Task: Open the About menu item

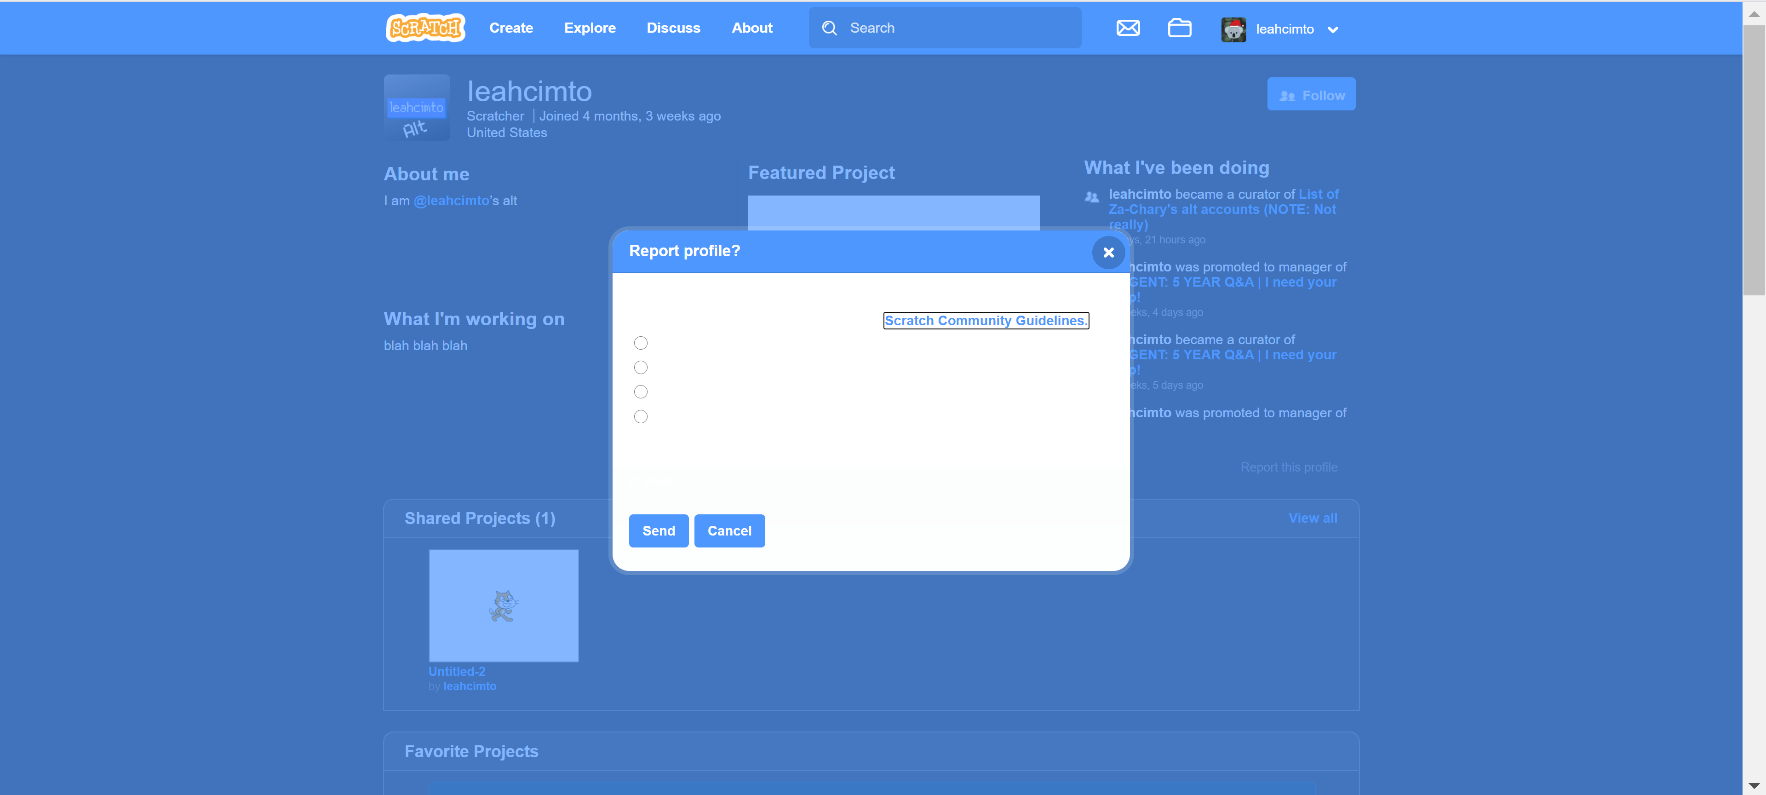Action: point(751,28)
